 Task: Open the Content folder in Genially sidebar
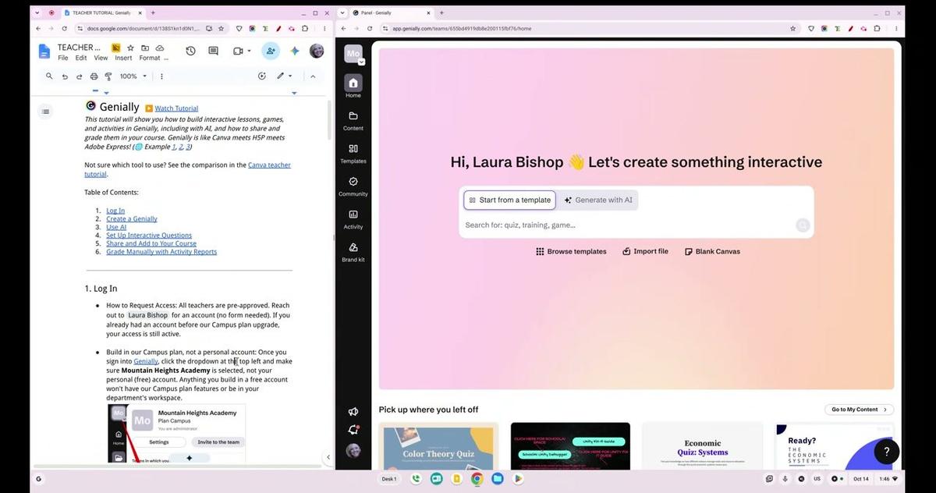(353, 119)
